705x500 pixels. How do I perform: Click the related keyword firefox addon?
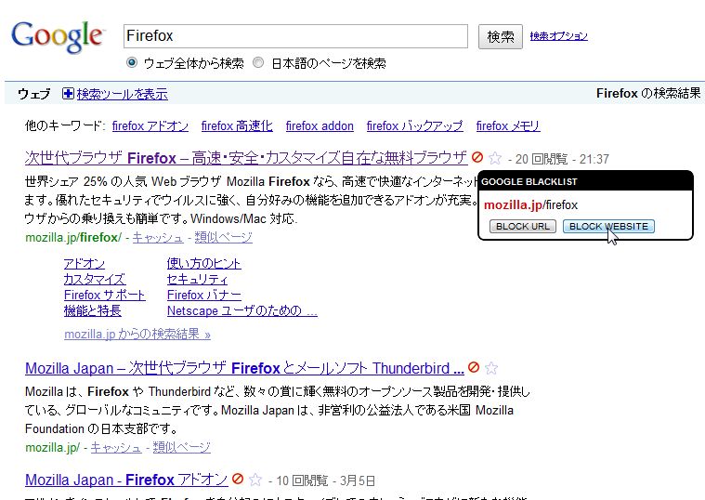320,126
